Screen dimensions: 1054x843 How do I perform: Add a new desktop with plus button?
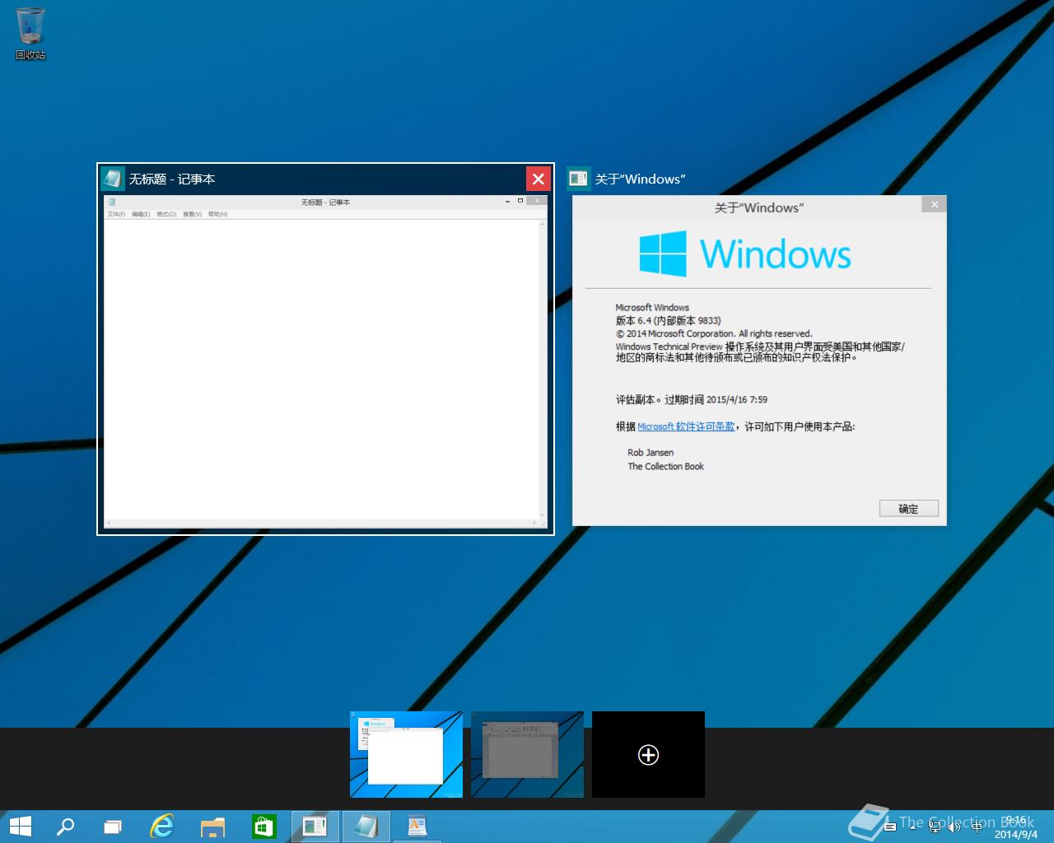click(x=648, y=754)
